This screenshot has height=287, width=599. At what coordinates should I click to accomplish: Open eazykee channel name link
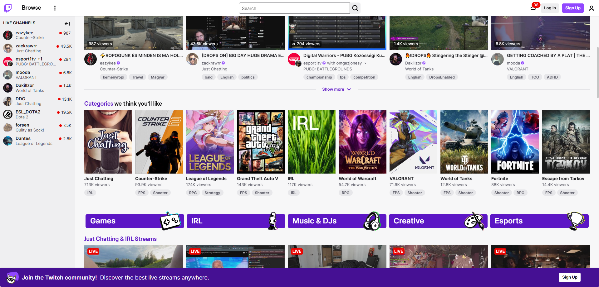[108, 63]
